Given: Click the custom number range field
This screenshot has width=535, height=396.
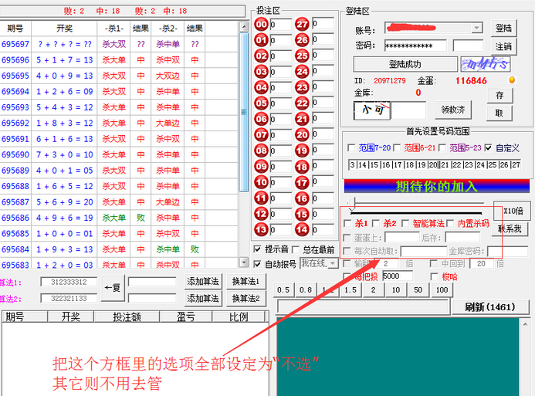Looking at the screenshot, I should pyautogui.click(x=435, y=164).
